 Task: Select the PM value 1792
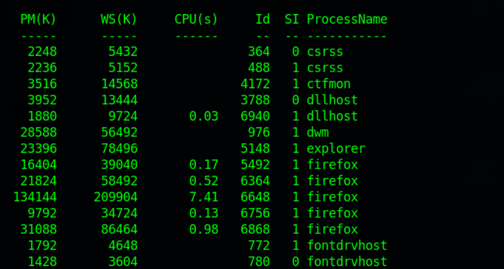point(42,246)
